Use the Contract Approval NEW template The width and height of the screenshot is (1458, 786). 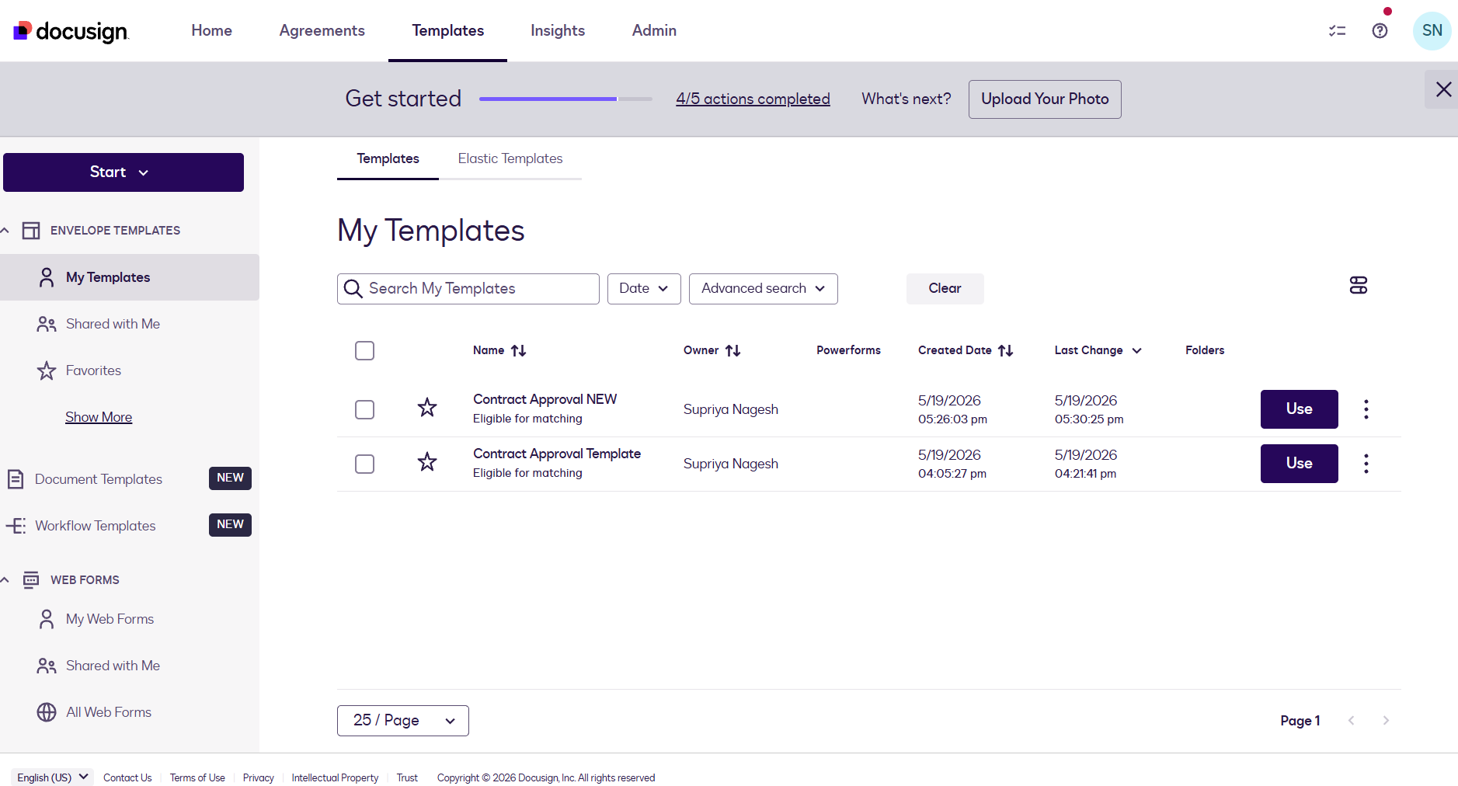[x=1299, y=409]
